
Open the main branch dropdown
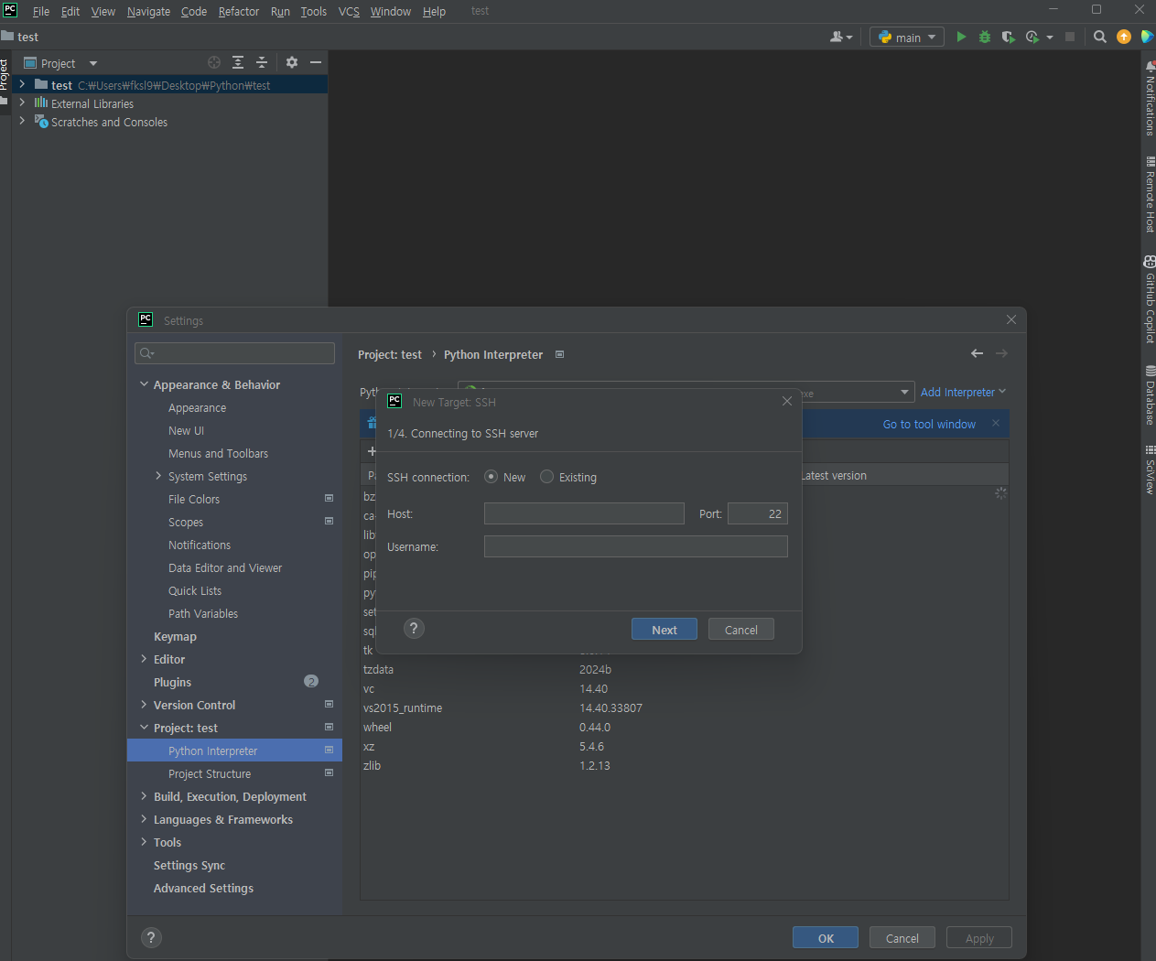(x=906, y=37)
